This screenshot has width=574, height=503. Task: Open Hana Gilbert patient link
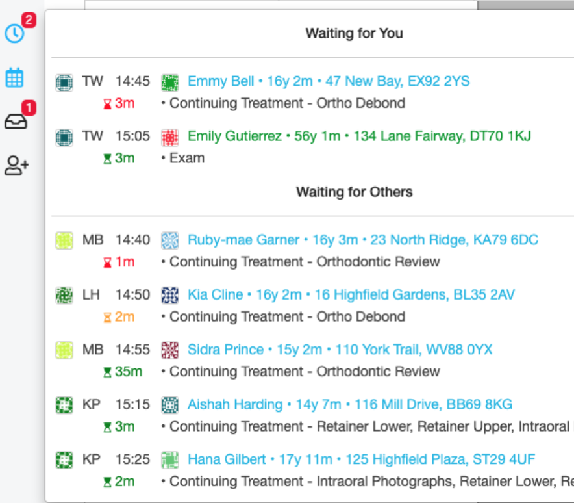tap(361, 459)
